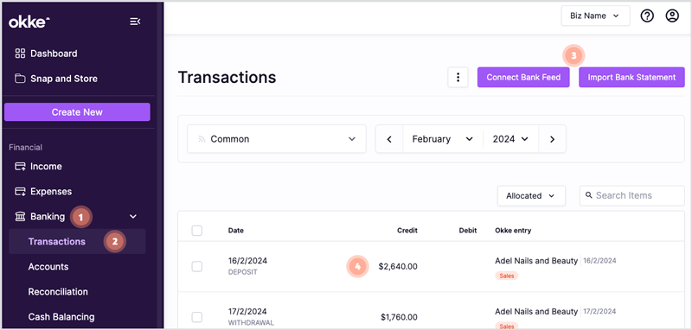Go to previous month arrow
This screenshot has height=330, width=692.
[389, 139]
